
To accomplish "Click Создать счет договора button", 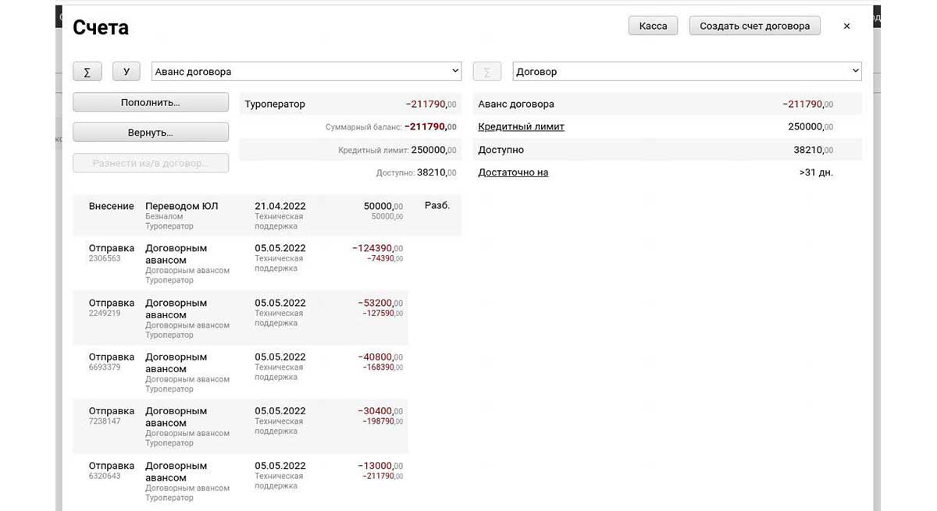I will [754, 26].
